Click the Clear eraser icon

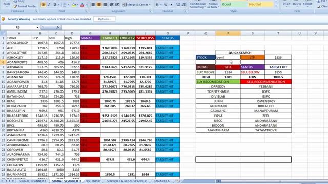point(319,6)
